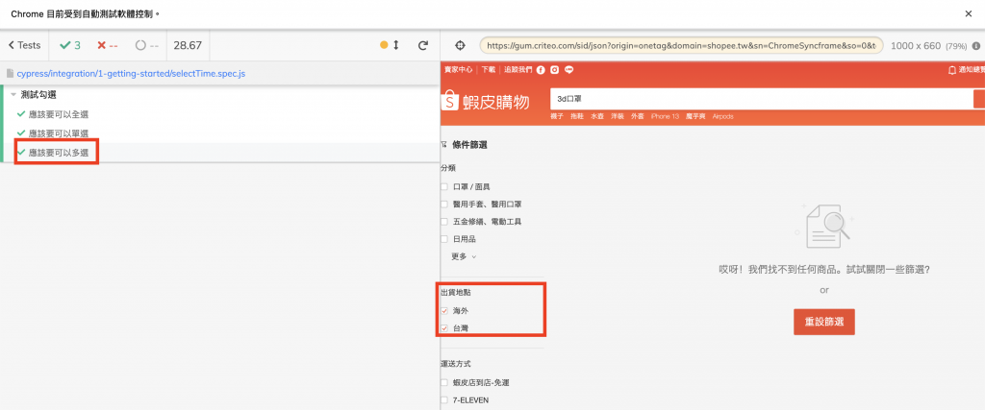Open notifications bell icon

click(951, 70)
